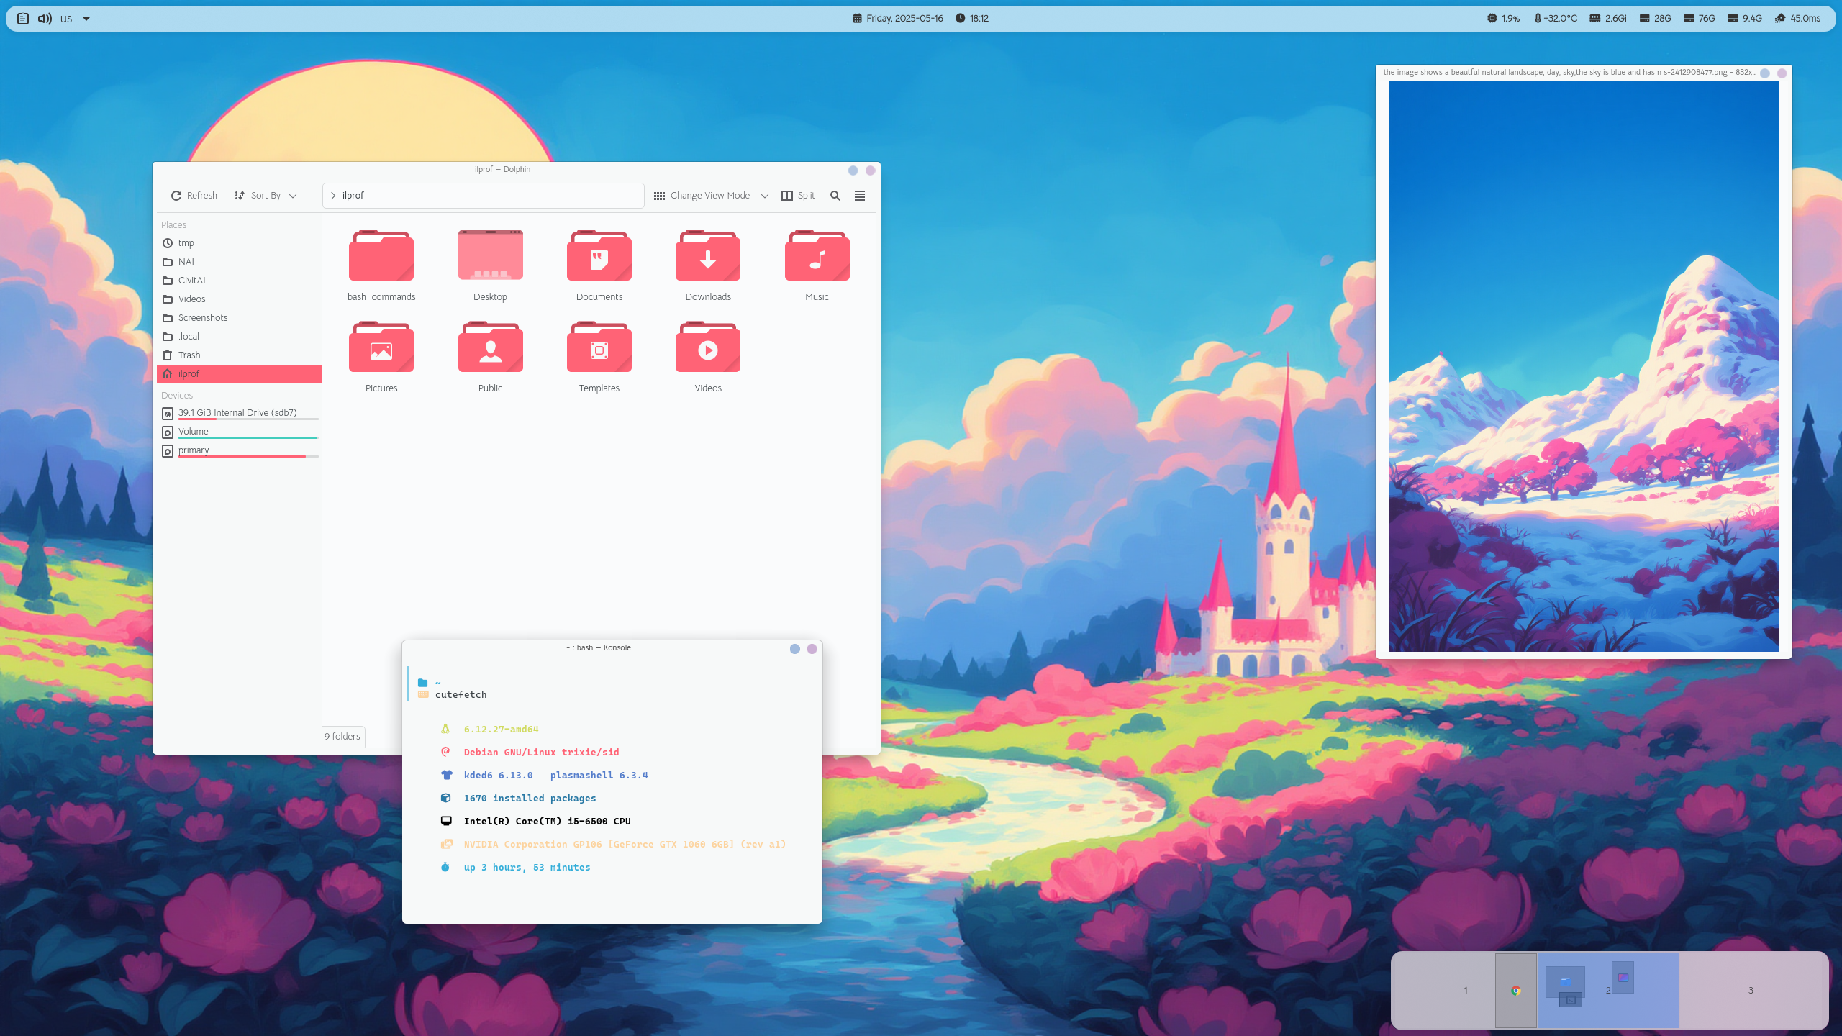Open the Dolphin hamburger menu
The image size is (1842, 1036).
(860, 196)
